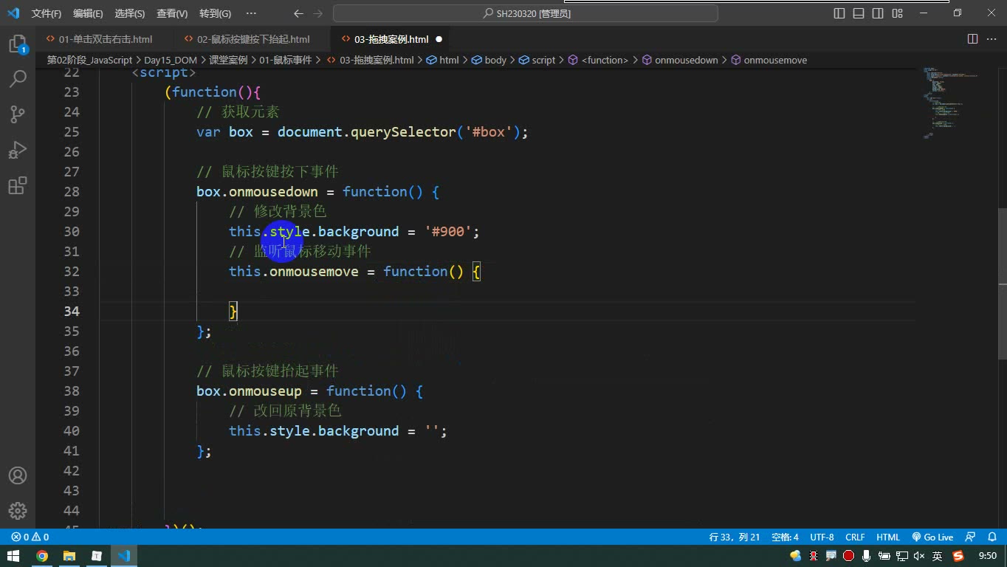This screenshot has width=1007, height=567.
Task: Expand the script breadcrumb segment
Action: click(x=537, y=61)
